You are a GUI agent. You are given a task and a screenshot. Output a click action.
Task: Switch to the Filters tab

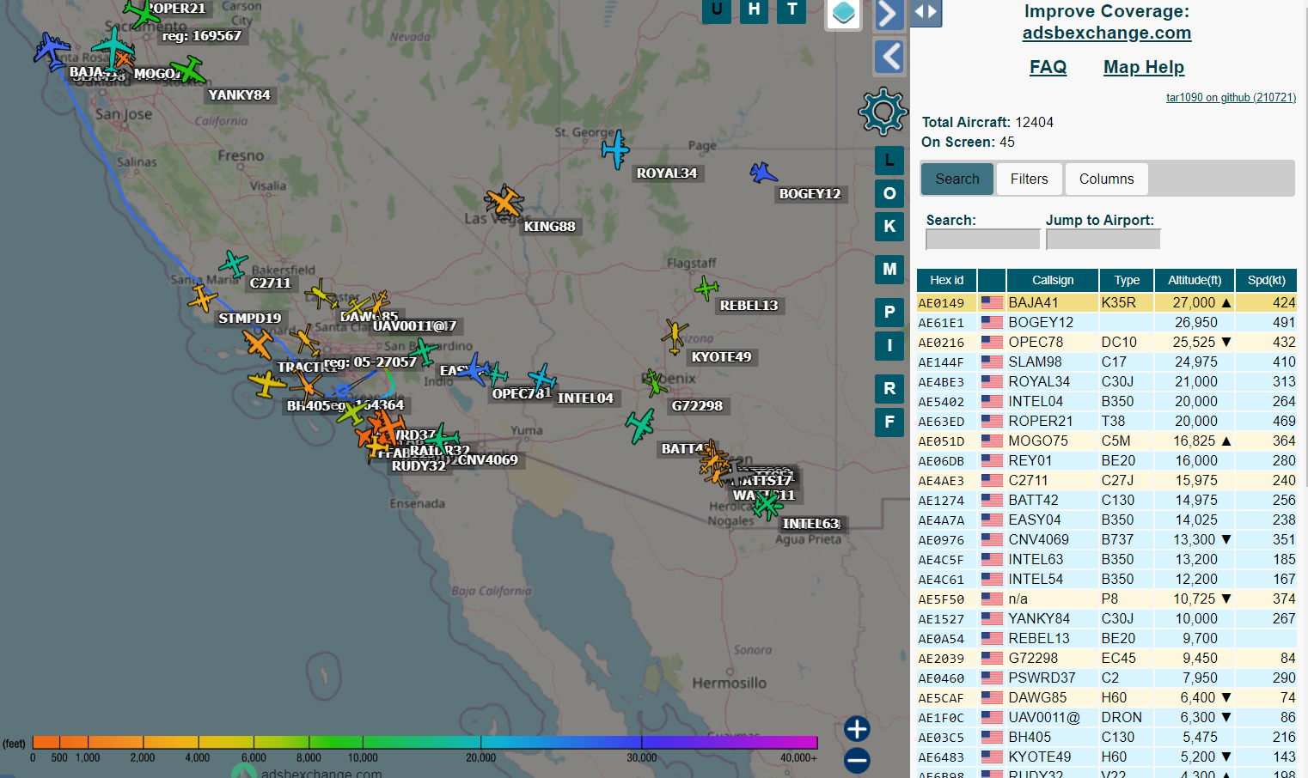click(x=1030, y=179)
